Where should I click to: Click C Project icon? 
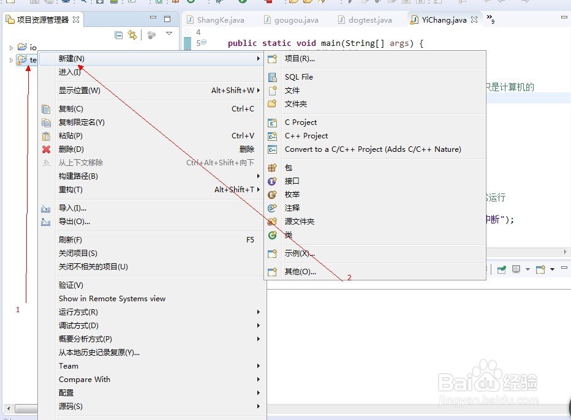pos(273,122)
